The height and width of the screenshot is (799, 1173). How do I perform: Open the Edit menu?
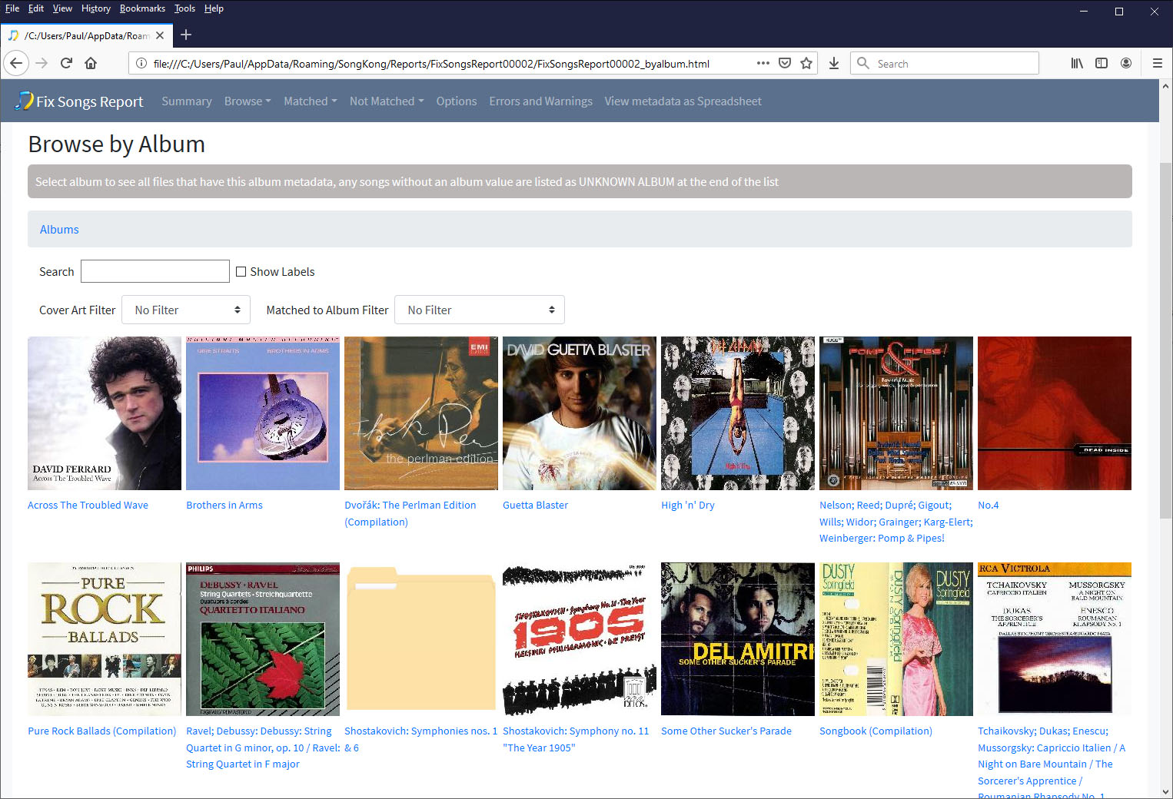36,8
